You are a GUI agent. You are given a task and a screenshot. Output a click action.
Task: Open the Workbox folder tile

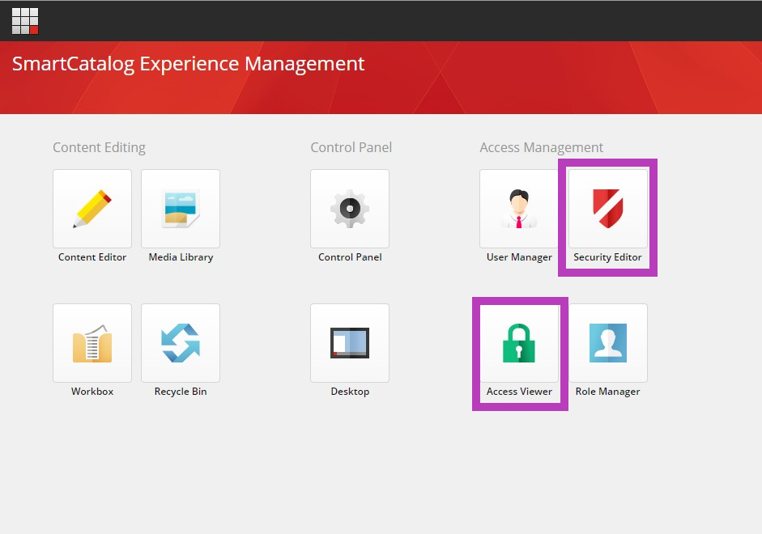[x=92, y=343]
